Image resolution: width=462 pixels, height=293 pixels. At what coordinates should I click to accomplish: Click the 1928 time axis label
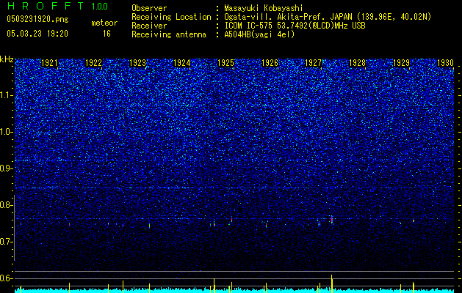point(357,62)
